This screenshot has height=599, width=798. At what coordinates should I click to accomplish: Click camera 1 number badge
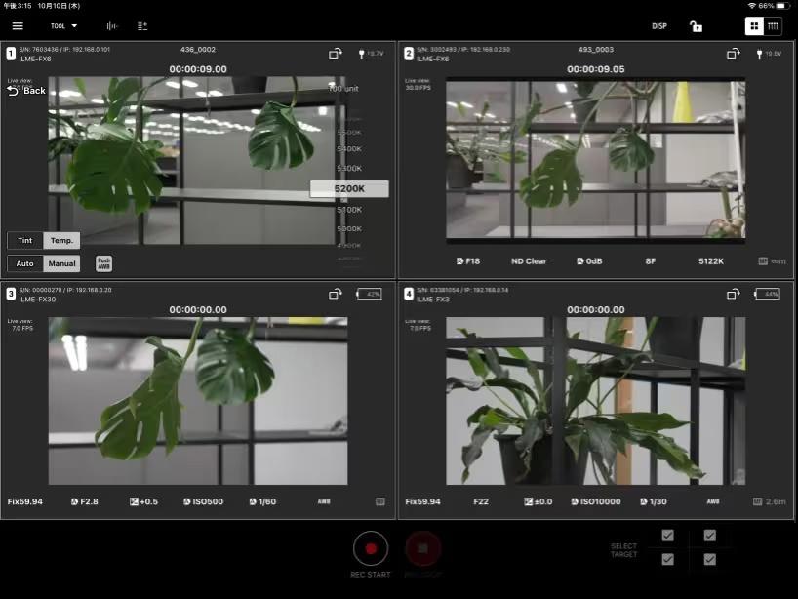11,54
